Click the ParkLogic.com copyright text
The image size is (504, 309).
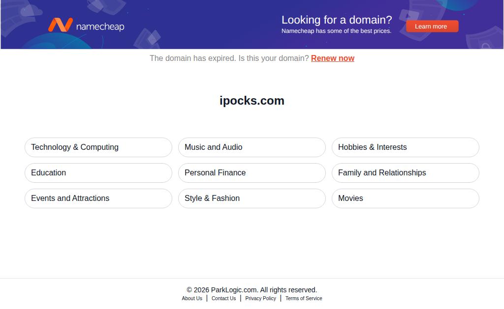[x=252, y=290]
